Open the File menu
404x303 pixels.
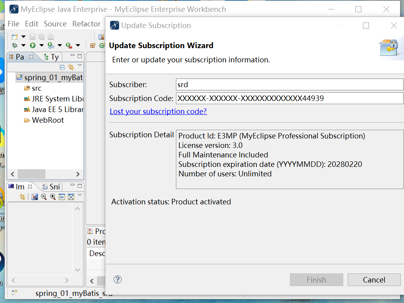(x=13, y=24)
